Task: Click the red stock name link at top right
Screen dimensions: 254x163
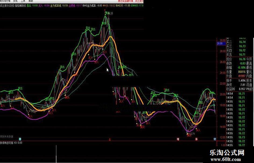Action: [x=139, y=1]
